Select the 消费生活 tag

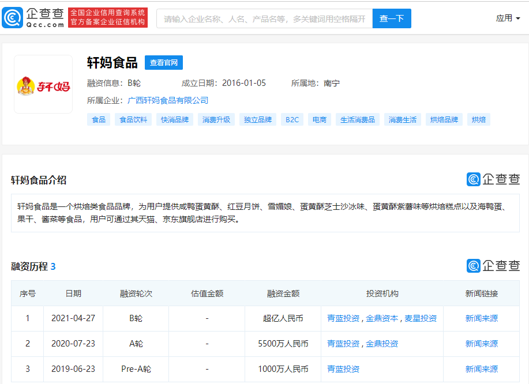pyautogui.click(x=403, y=120)
